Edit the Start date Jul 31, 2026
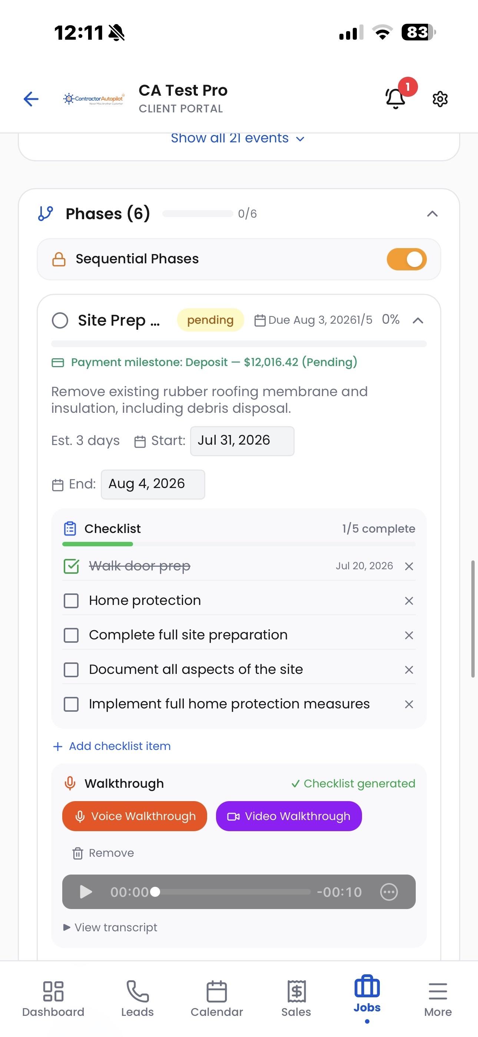The image size is (478, 1037). pyautogui.click(x=242, y=441)
